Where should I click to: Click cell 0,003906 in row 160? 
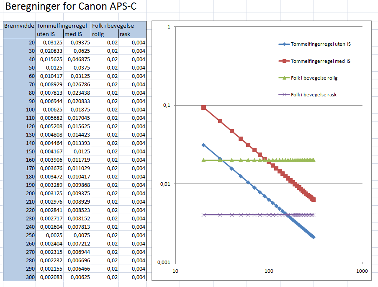(x=50, y=160)
